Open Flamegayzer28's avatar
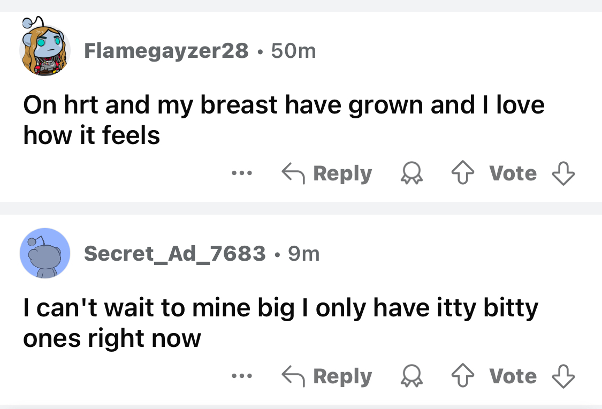 point(45,48)
